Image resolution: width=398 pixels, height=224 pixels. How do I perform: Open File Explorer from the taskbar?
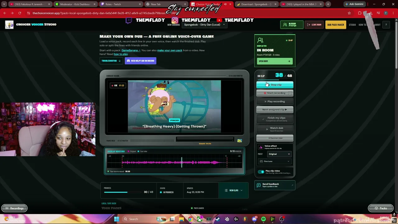click(181, 219)
